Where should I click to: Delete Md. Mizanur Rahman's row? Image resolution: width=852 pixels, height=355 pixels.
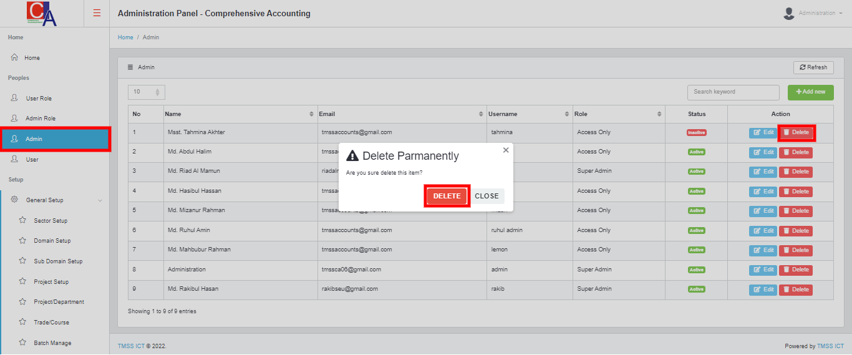(x=796, y=211)
